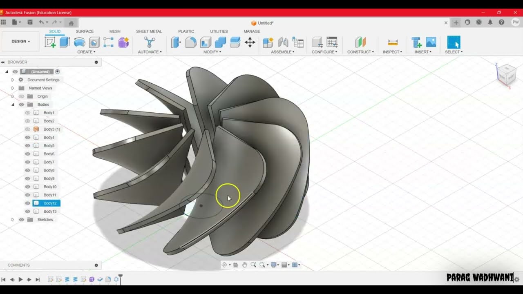This screenshot has width=523, height=294.
Task: Expand the Document Settings node
Action: (x=13, y=80)
